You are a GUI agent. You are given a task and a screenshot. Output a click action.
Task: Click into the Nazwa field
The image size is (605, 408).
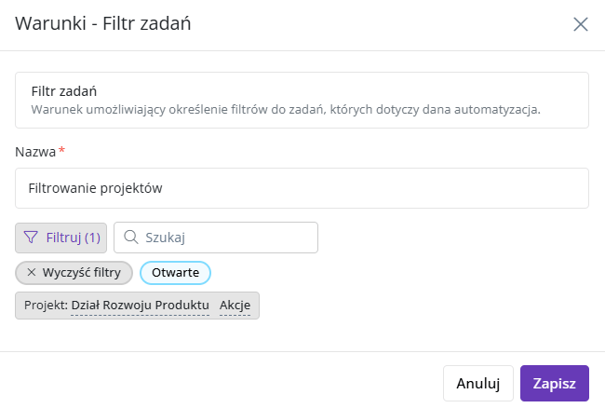coord(302,188)
